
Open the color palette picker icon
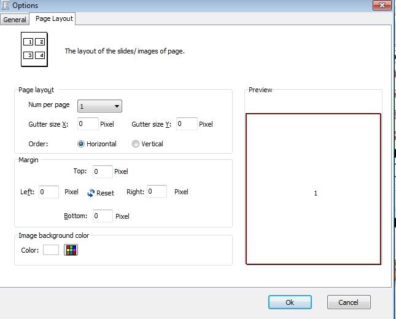pyautogui.click(x=71, y=250)
